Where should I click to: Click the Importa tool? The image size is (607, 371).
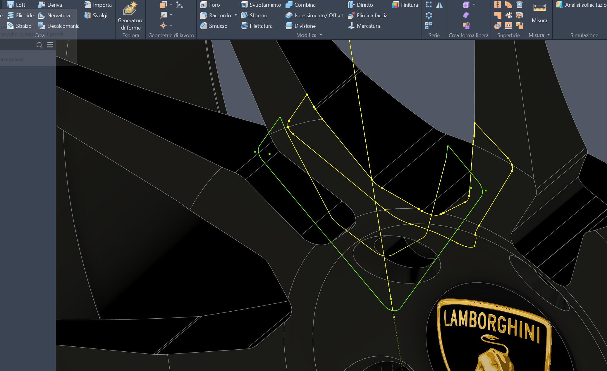click(x=98, y=5)
